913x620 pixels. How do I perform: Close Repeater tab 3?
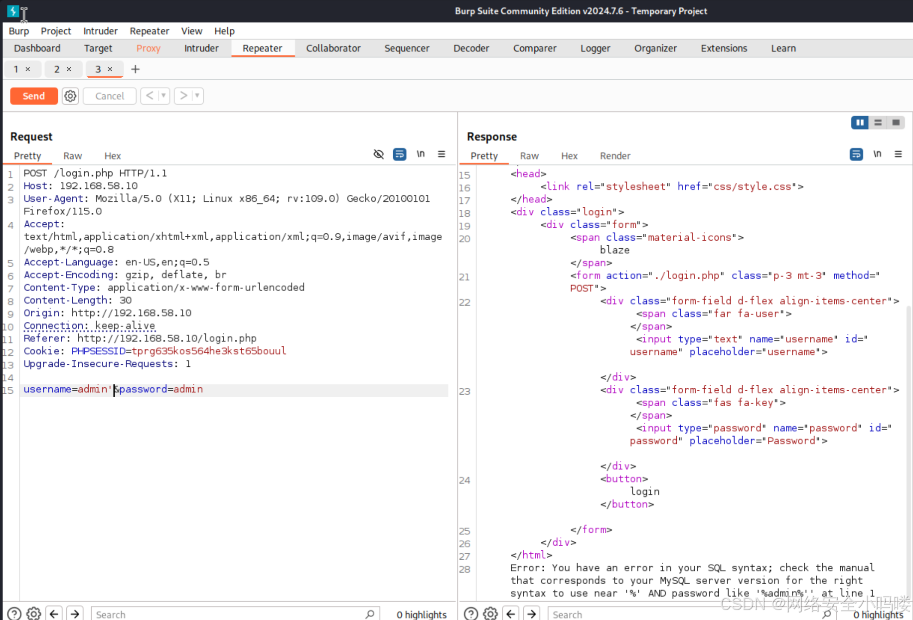point(110,69)
